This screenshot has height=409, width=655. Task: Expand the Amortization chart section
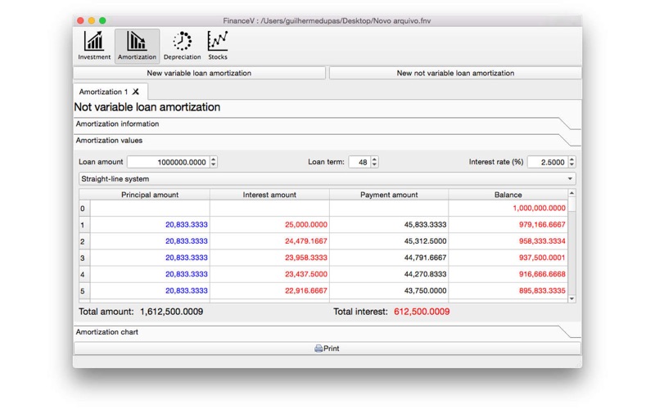(x=327, y=332)
